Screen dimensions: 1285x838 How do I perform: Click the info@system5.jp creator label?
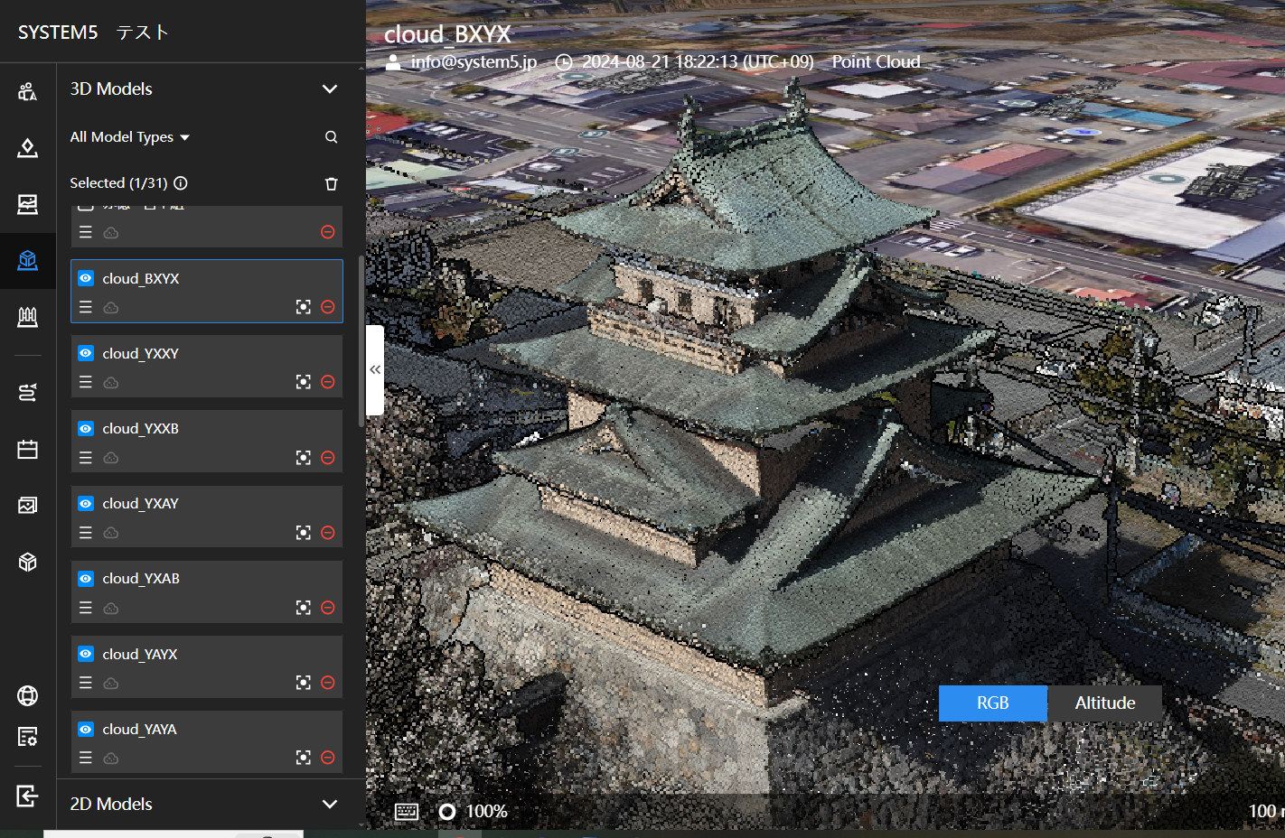tap(474, 61)
